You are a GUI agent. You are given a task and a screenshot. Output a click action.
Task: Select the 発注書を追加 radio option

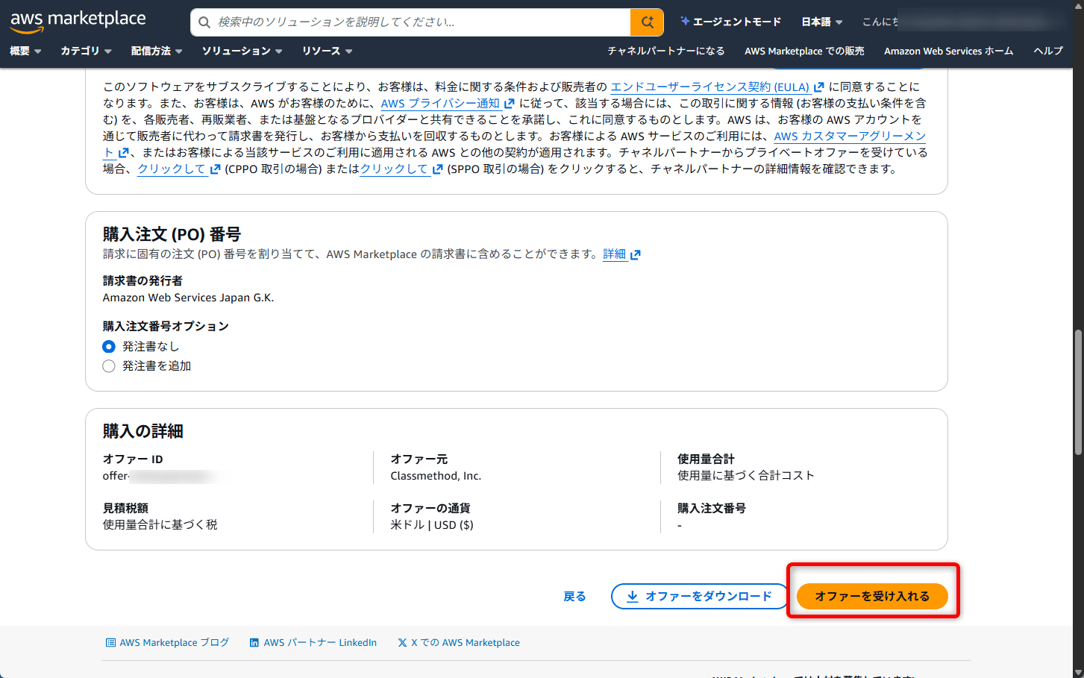(x=109, y=366)
